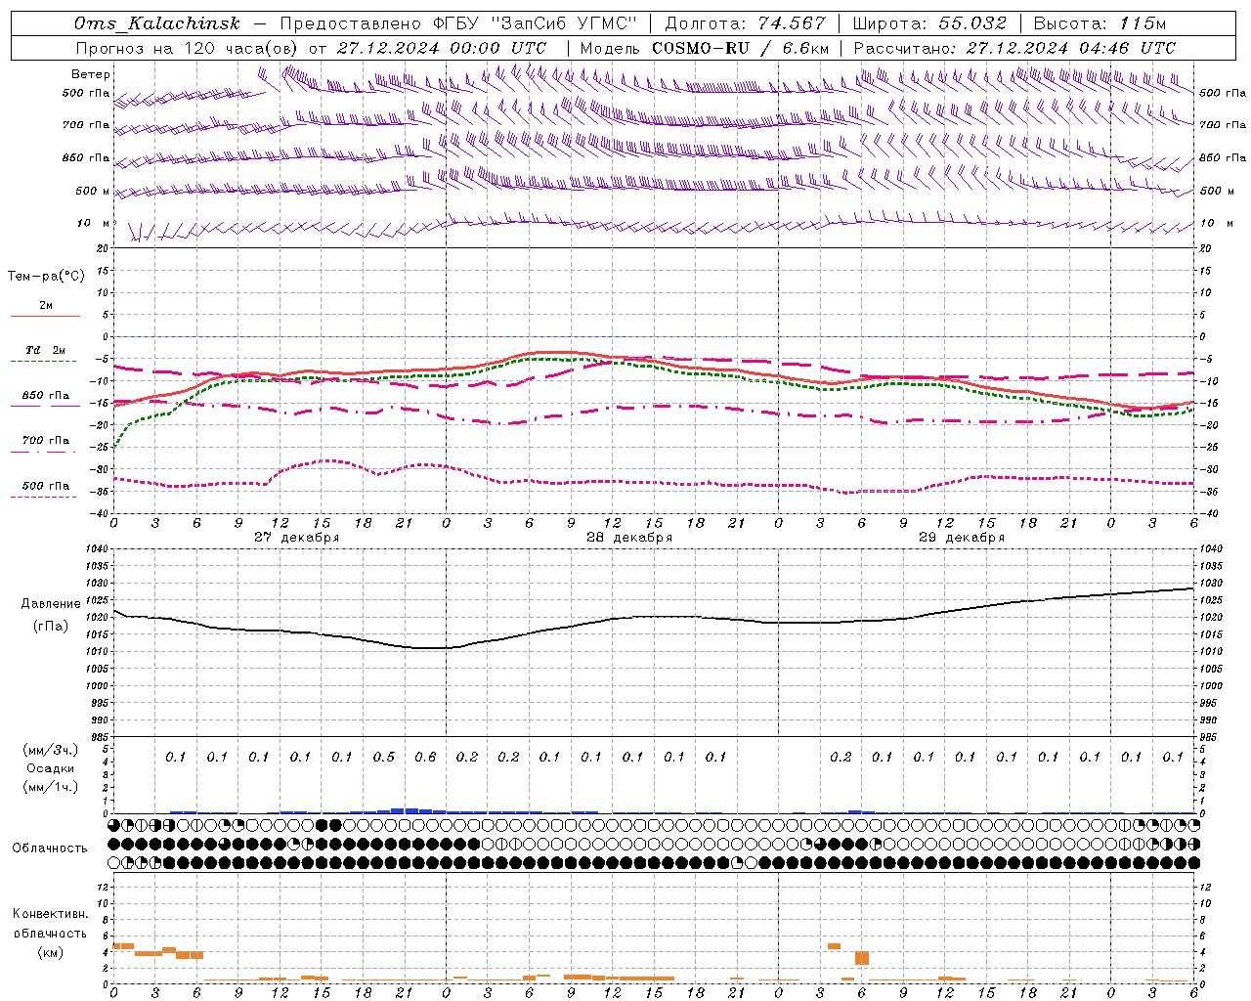Image resolution: width=1251 pixels, height=1001 pixels.
Task: Click the 29 декабря date label
Action: pos(962,538)
